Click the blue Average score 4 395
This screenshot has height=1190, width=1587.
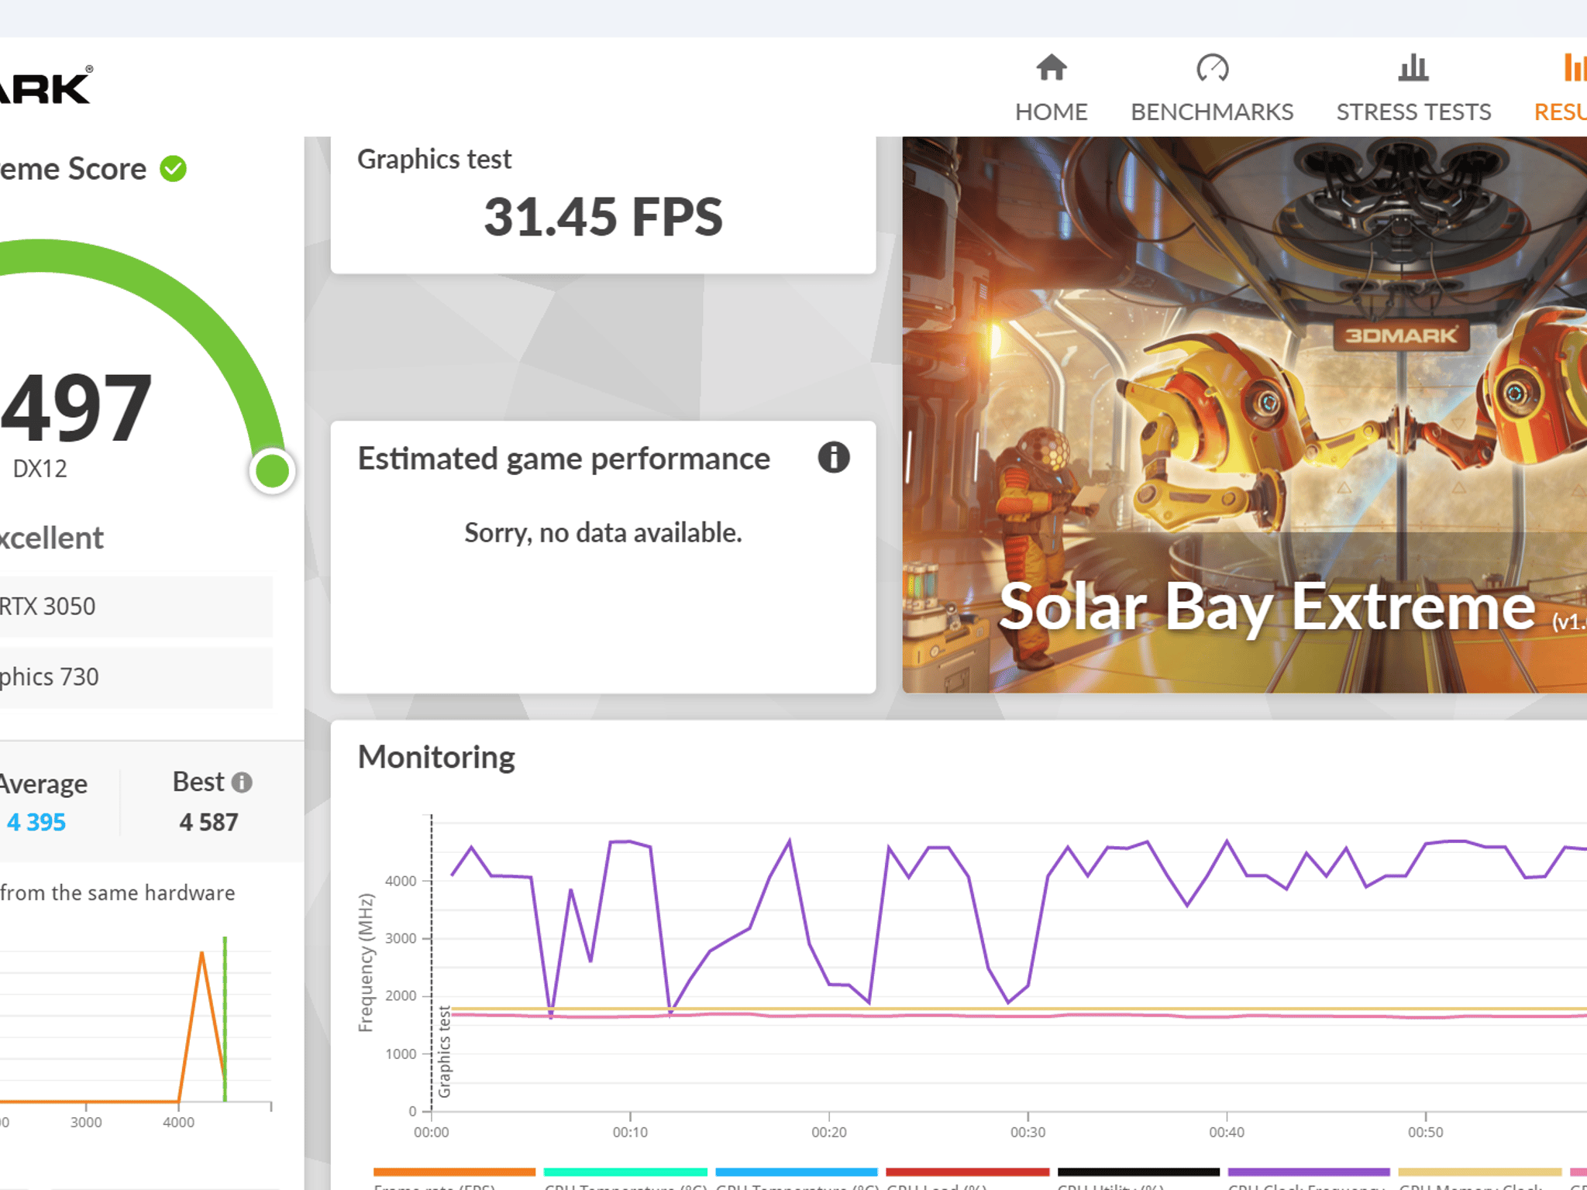36,822
